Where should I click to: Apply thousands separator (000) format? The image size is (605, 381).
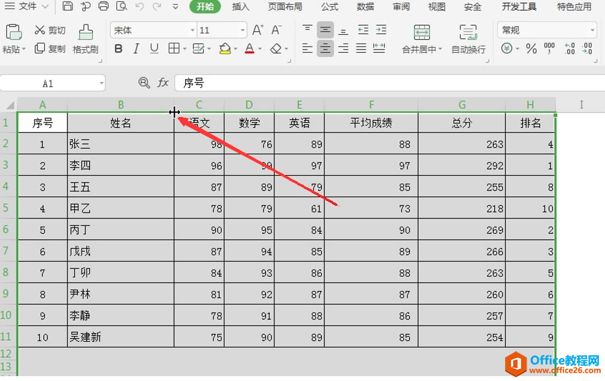click(x=549, y=48)
